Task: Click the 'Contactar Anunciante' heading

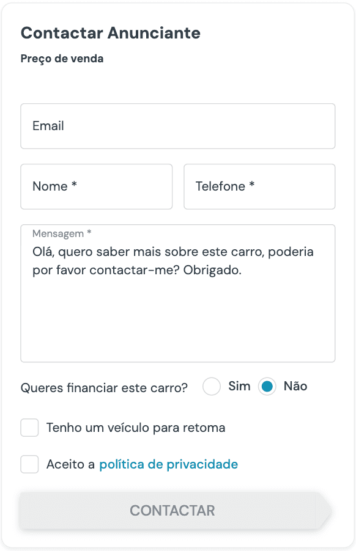Action: click(x=111, y=33)
